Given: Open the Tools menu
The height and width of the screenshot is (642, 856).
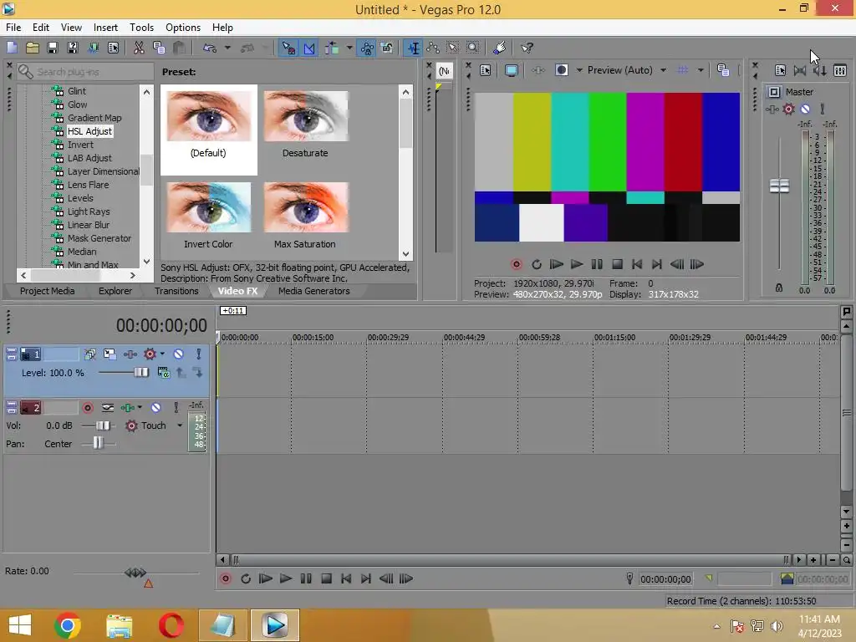Looking at the screenshot, I should (x=141, y=28).
